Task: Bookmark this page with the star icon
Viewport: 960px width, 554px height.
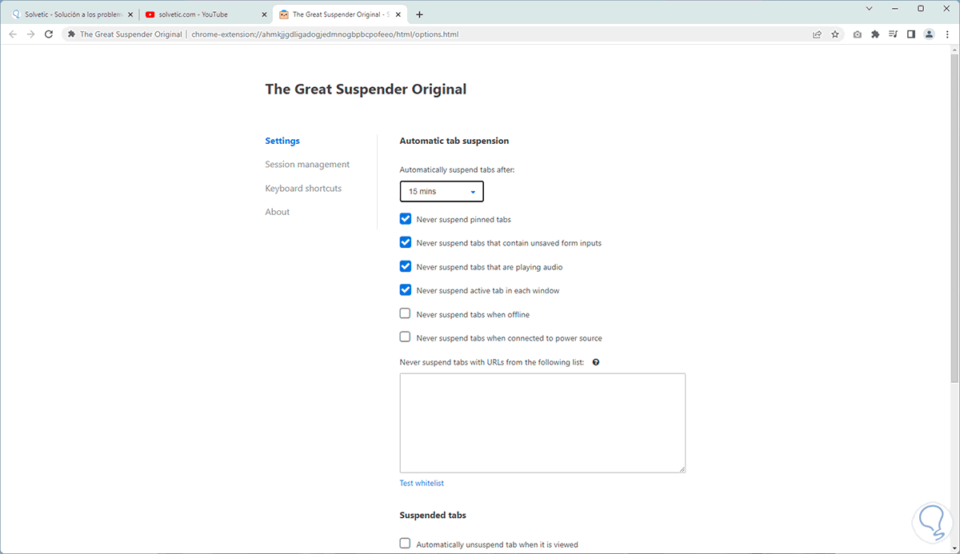Action: (835, 34)
